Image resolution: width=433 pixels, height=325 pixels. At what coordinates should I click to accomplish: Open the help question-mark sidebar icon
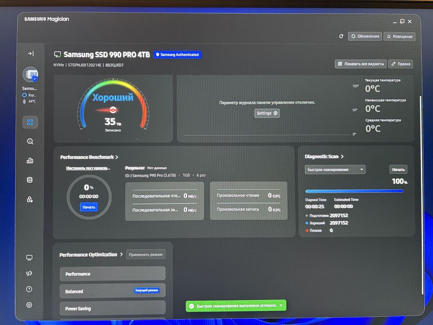click(x=29, y=289)
